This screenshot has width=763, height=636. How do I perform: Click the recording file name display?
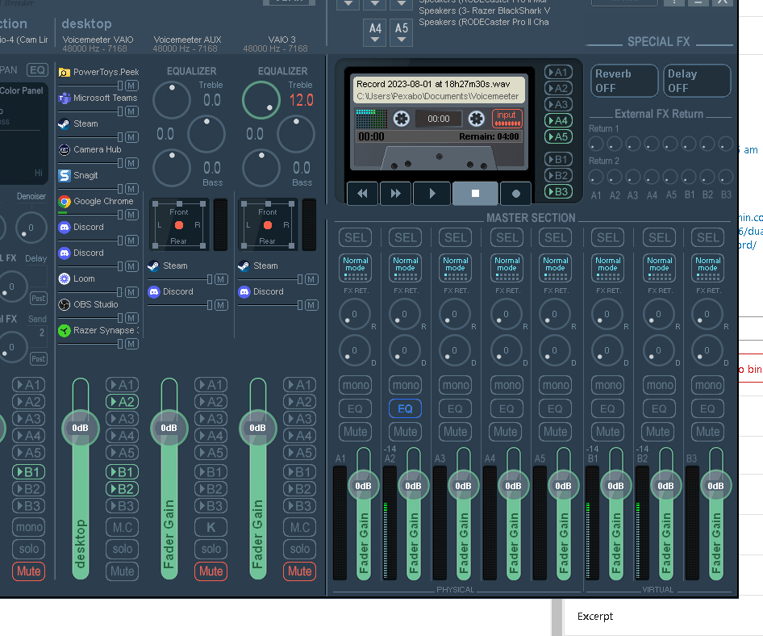coord(439,90)
